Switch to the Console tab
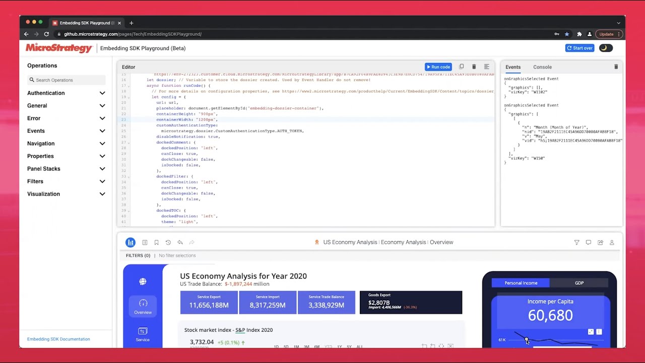 [542, 67]
